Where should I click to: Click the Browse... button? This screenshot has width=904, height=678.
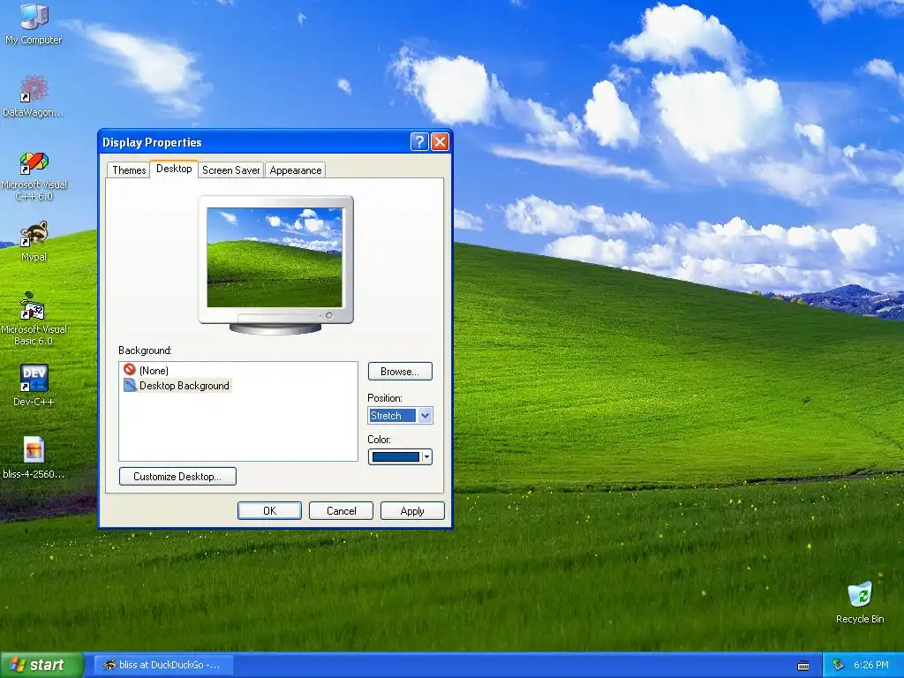pos(400,372)
